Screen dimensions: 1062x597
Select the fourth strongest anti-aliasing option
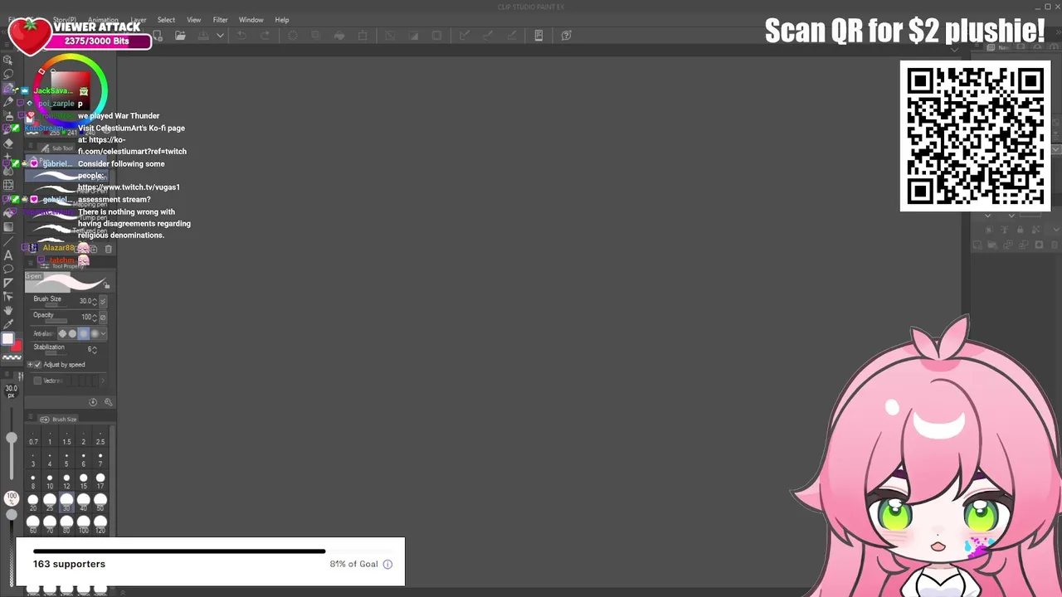point(94,333)
